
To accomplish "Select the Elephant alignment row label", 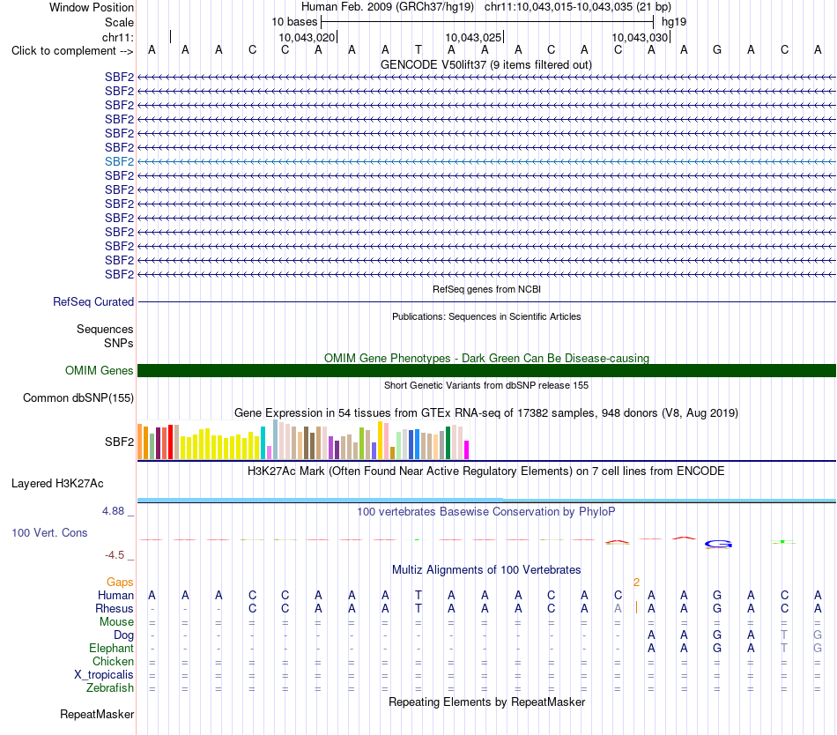I will tap(111, 649).
